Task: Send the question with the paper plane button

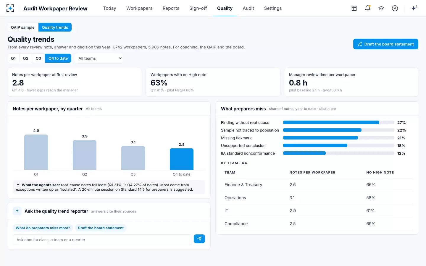Action: 199,239
